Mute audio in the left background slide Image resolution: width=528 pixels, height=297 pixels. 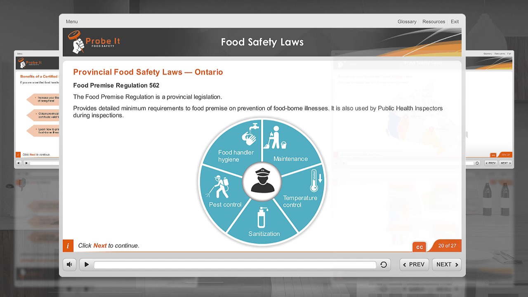(19, 163)
